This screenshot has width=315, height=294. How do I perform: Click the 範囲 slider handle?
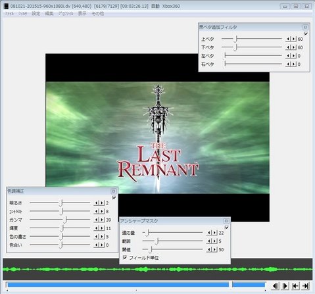point(157,241)
